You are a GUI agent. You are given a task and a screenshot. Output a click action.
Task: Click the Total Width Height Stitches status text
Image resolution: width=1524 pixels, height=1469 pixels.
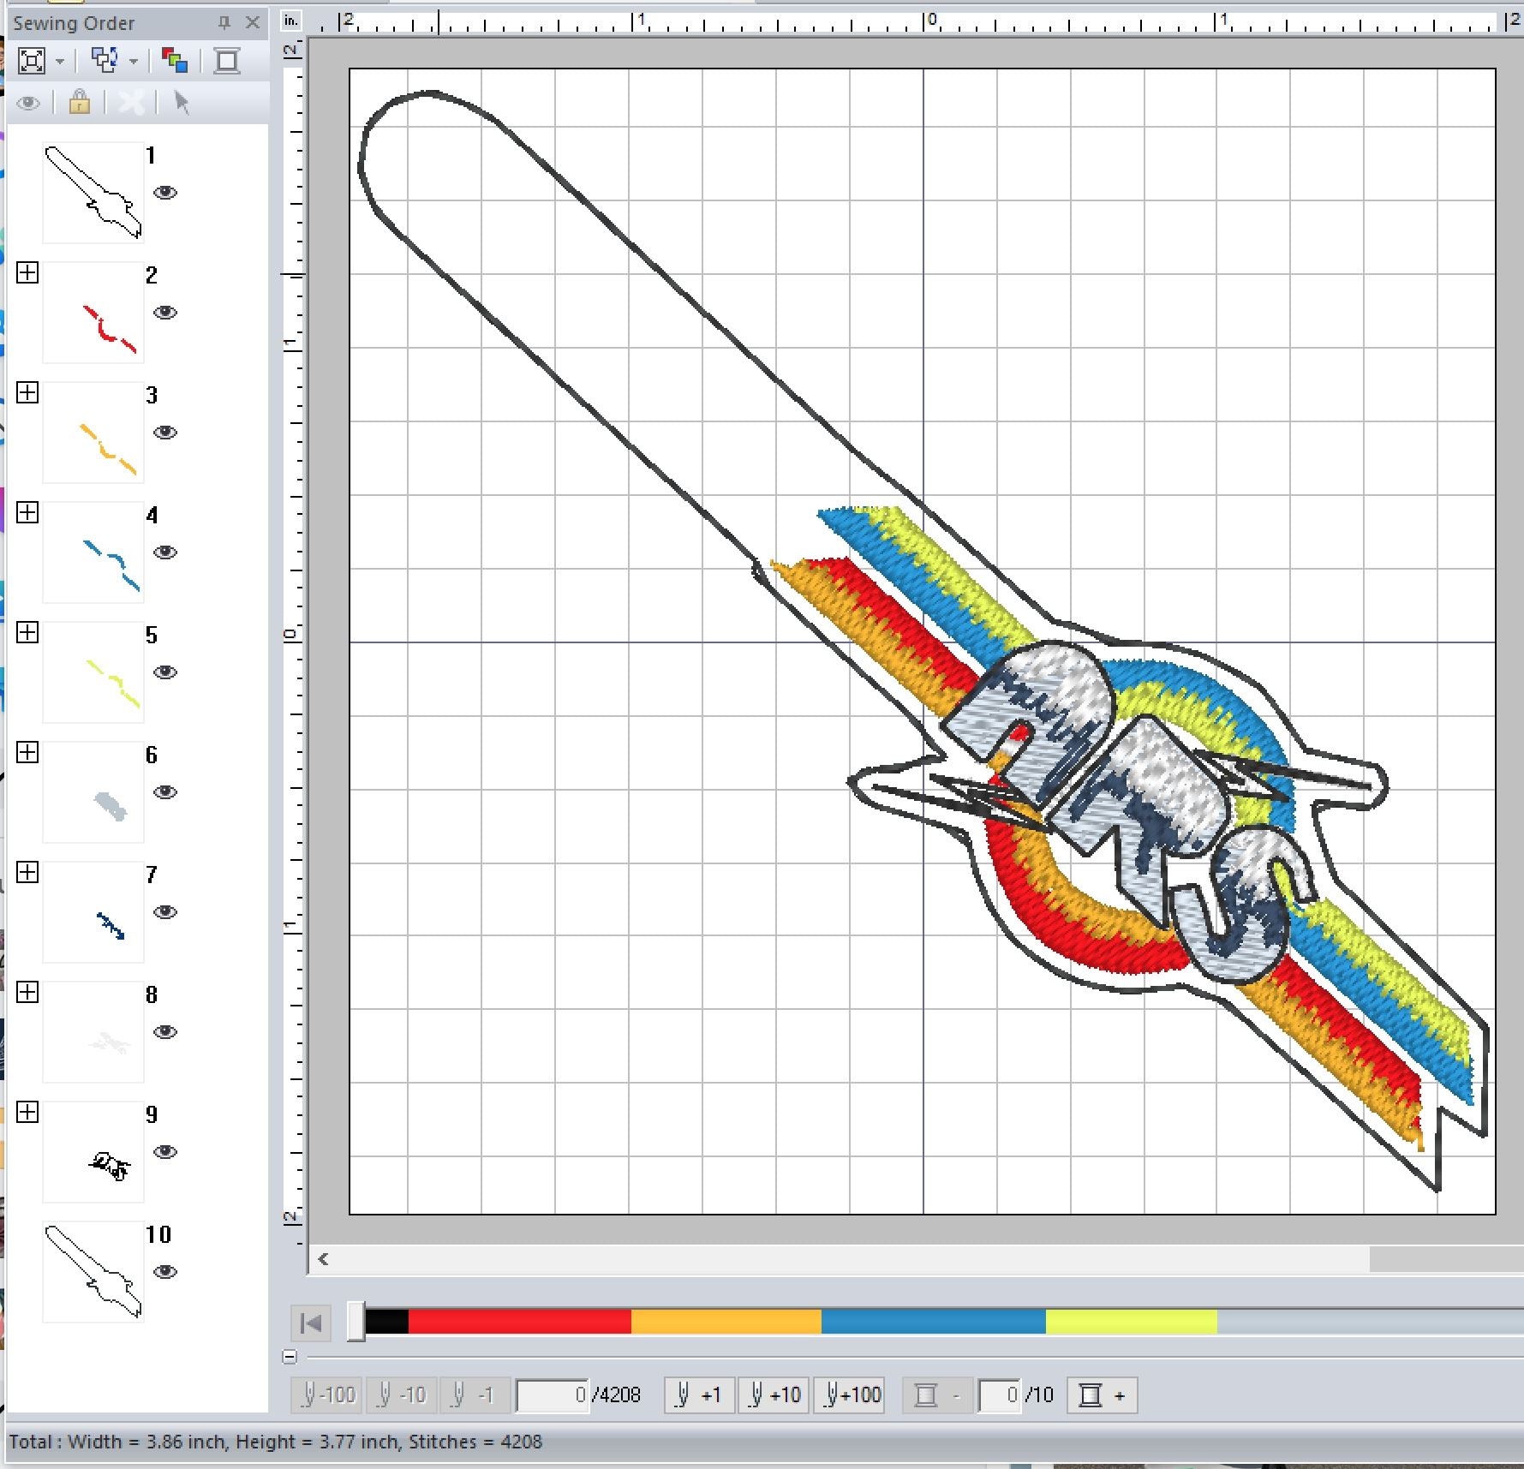276,1442
